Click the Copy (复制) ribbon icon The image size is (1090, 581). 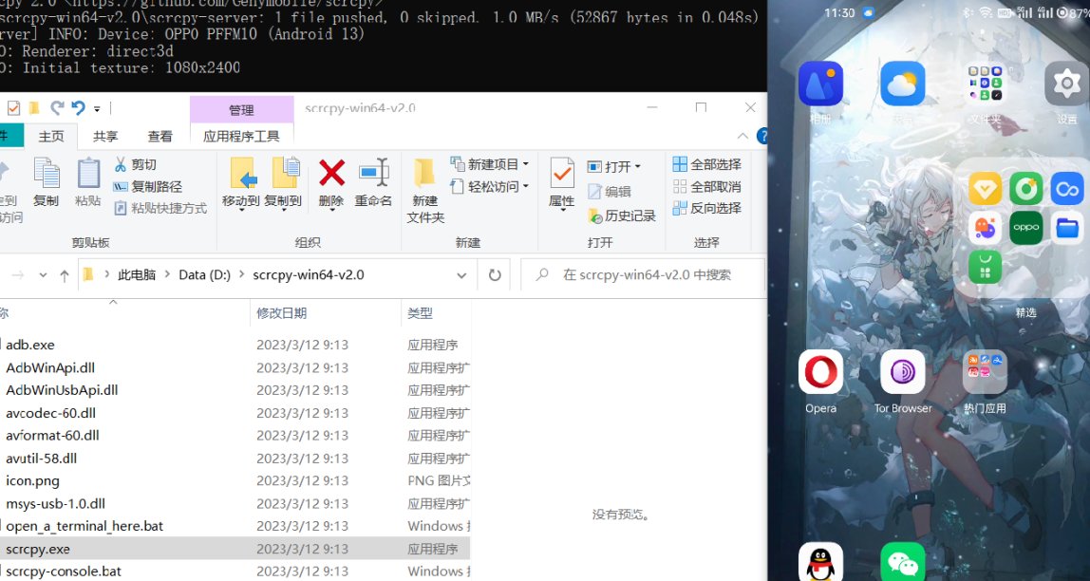pos(47,173)
